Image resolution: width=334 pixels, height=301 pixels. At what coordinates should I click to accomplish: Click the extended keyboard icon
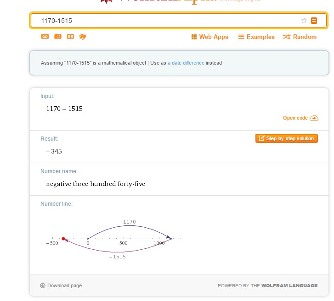(x=45, y=37)
